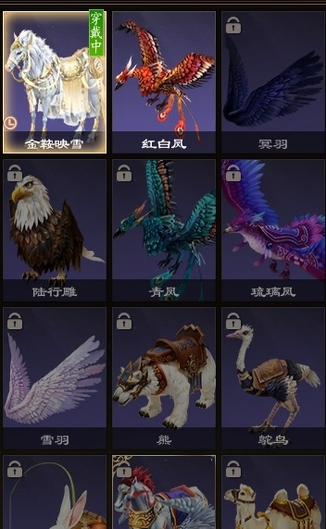Viewport: 326px width, 529px height.
Task: Click the green 穿戴中 equipped badge
Action: click(x=96, y=33)
